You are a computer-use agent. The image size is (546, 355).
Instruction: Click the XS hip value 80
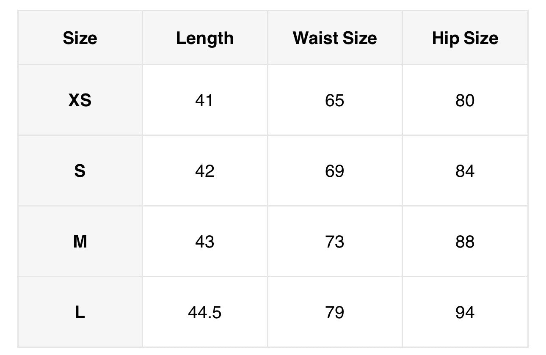[465, 101]
